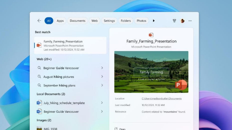This screenshot has width=232, height=130.
Task: Show more filters with the right arrow
Action: click(x=154, y=21)
